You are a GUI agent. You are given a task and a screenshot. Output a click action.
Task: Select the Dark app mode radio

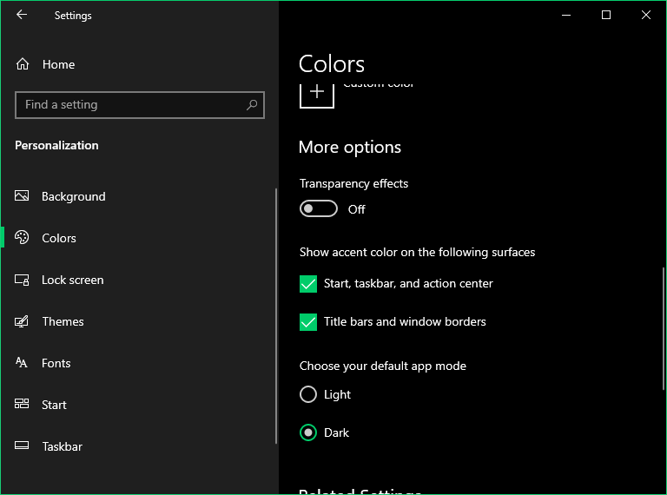[x=308, y=432]
